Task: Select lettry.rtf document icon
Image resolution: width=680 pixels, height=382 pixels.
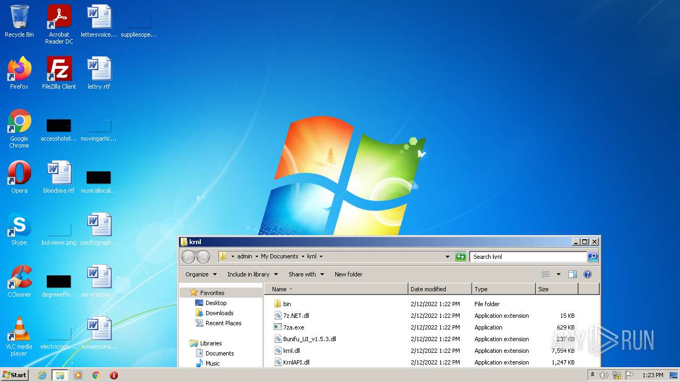Action: pos(99,74)
